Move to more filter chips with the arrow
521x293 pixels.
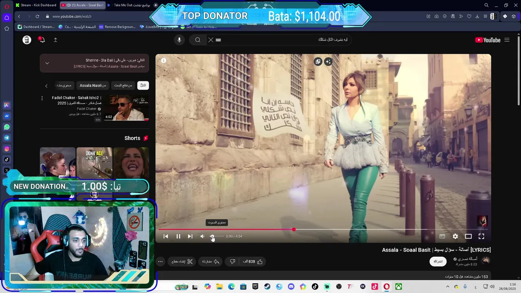[x=46, y=86]
